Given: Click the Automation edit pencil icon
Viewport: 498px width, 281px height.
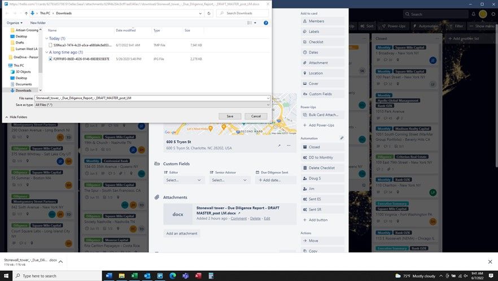Looking at the screenshot, I should point(342,138).
